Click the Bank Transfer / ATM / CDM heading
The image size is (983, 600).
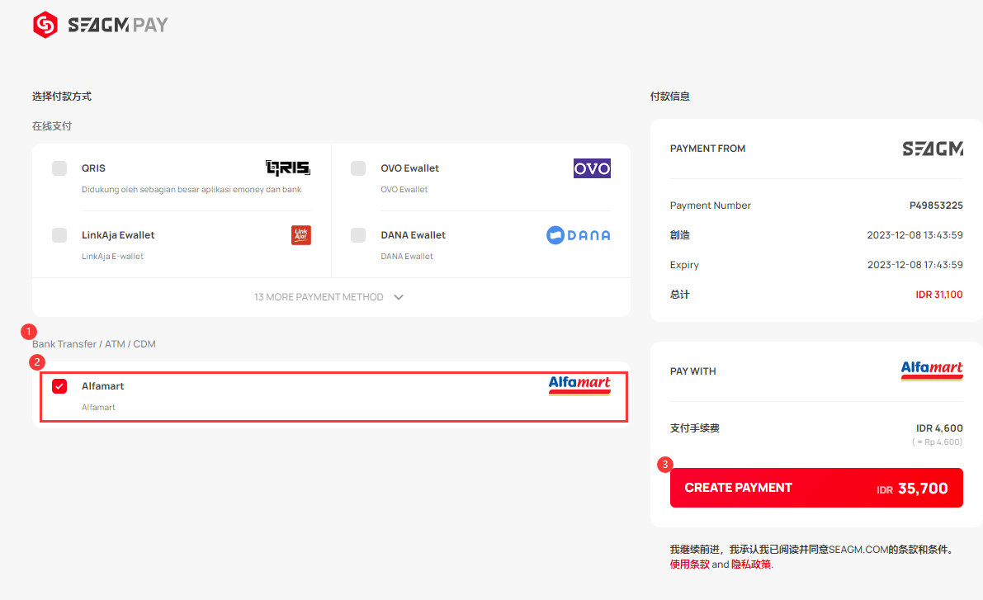point(94,344)
